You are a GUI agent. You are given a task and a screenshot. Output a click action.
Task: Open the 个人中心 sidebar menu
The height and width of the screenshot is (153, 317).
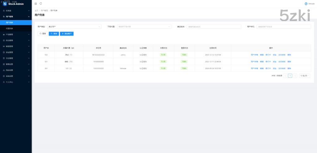9,82
